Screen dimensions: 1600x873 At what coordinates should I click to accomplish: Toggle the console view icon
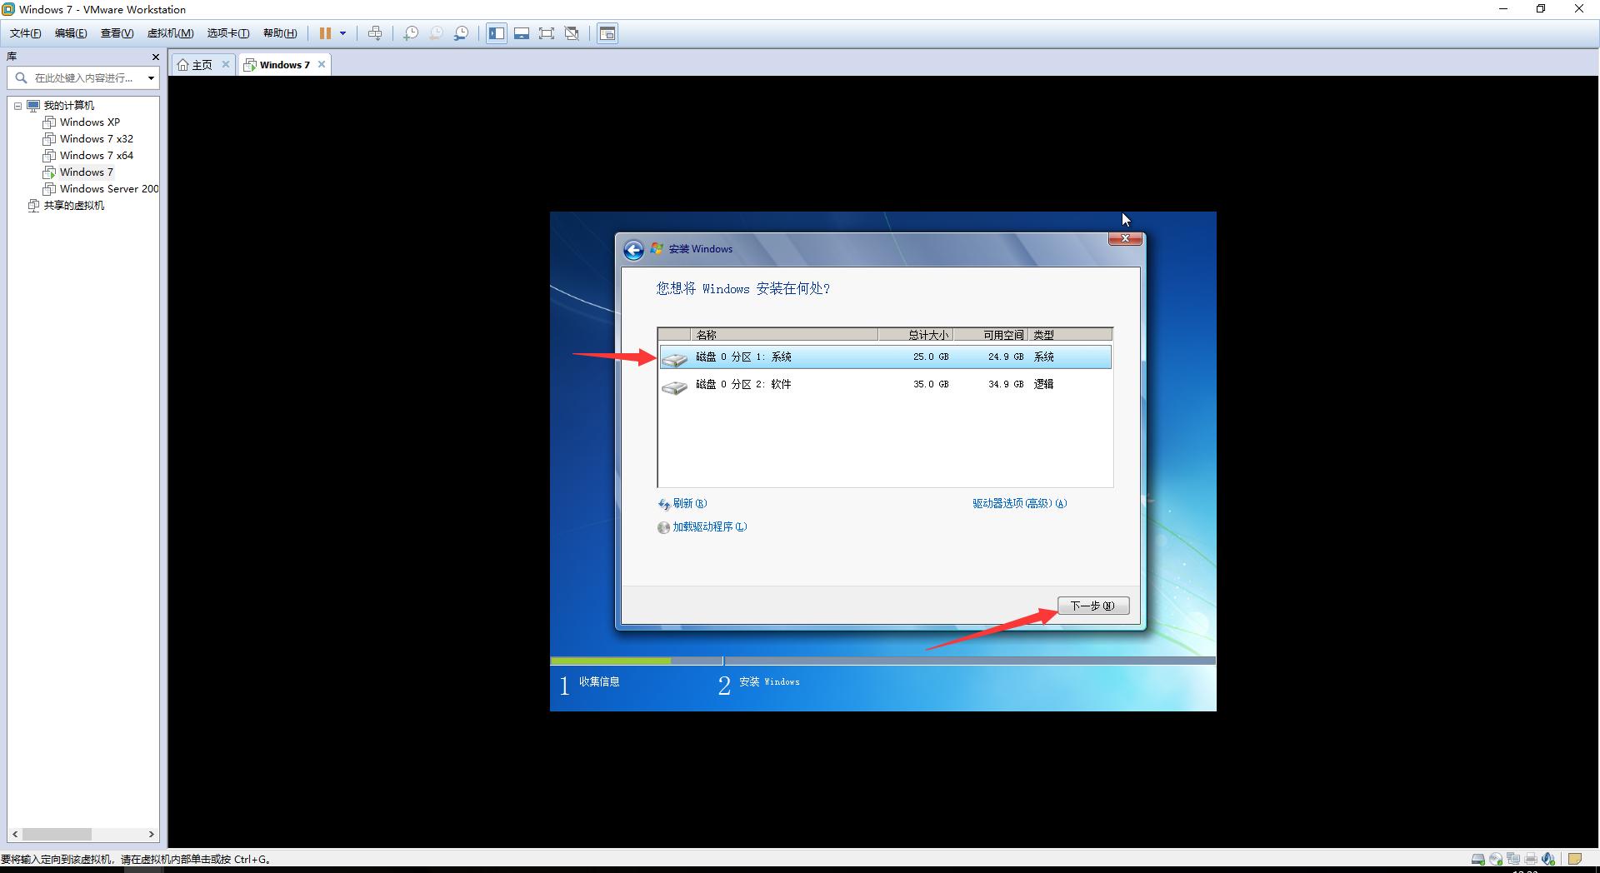(x=522, y=33)
